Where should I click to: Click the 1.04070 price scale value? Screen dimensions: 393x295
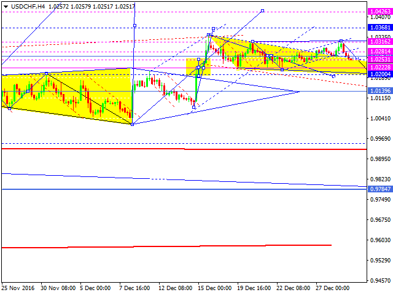click(x=381, y=17)
